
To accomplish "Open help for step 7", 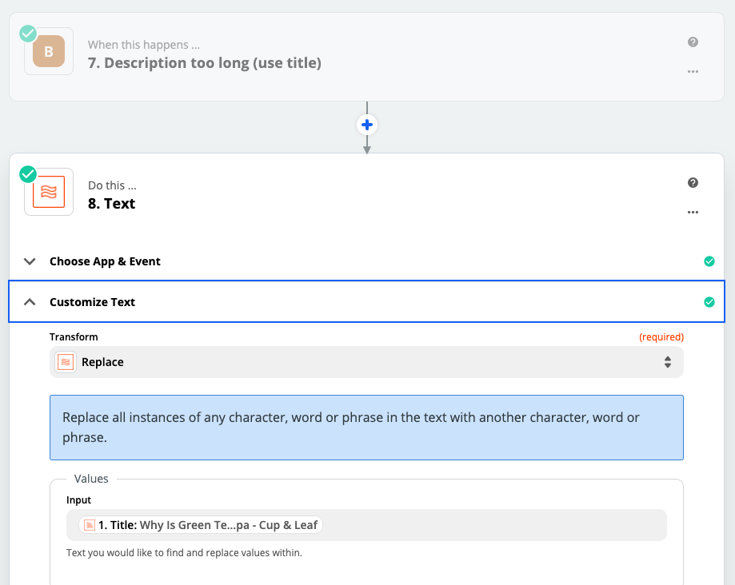I will 693,42.
